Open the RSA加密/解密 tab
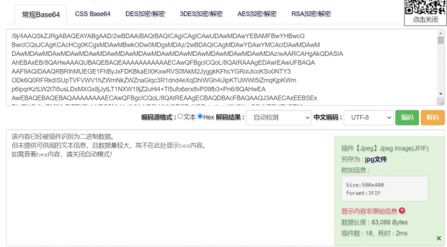This screenshot has width=447, height=247. pyautogui.click(x=311, y=14)
